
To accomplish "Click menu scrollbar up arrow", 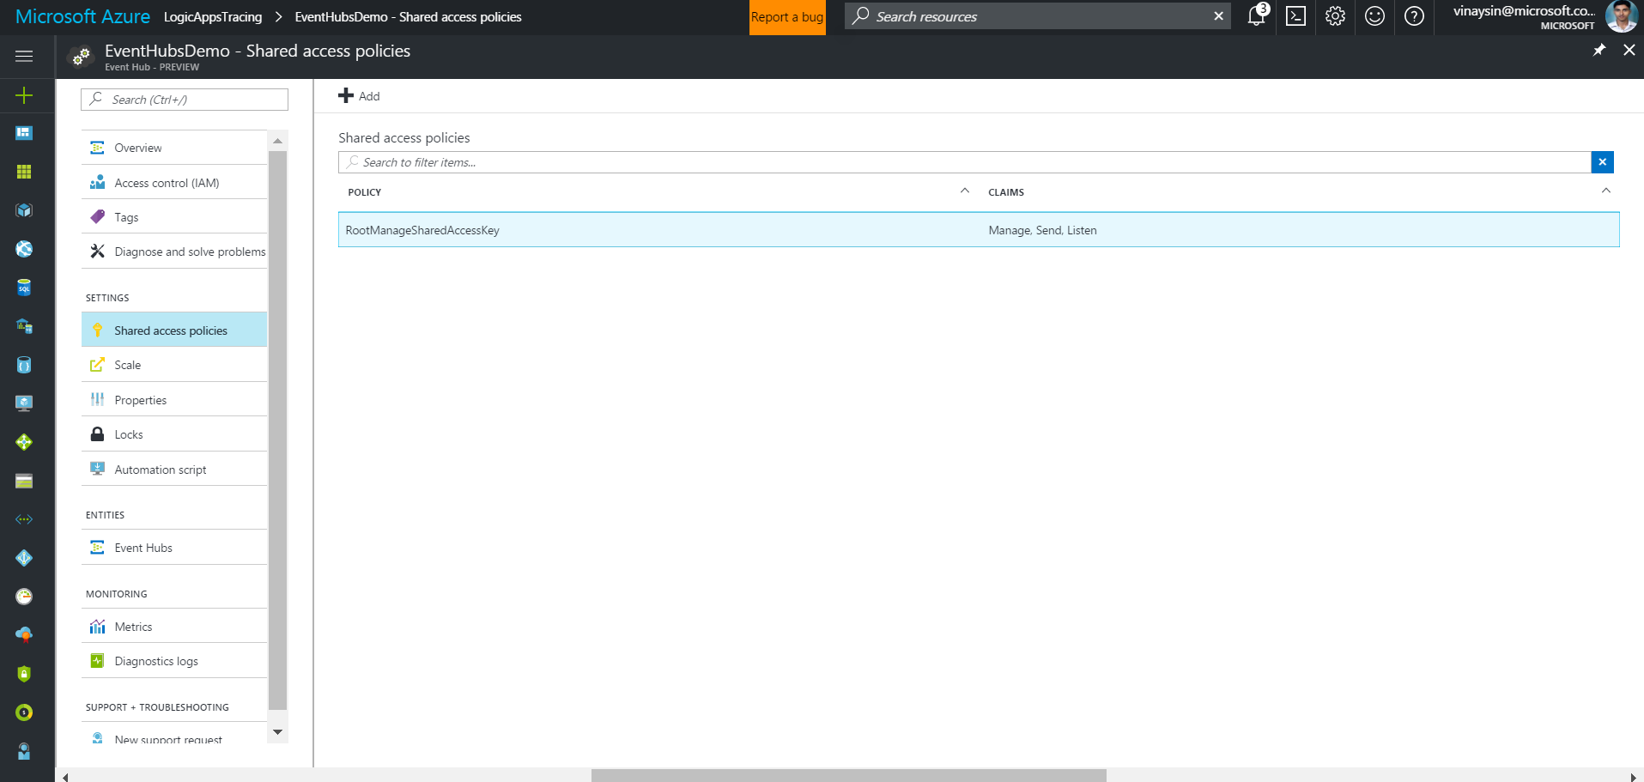I will (x=277, y=141).
